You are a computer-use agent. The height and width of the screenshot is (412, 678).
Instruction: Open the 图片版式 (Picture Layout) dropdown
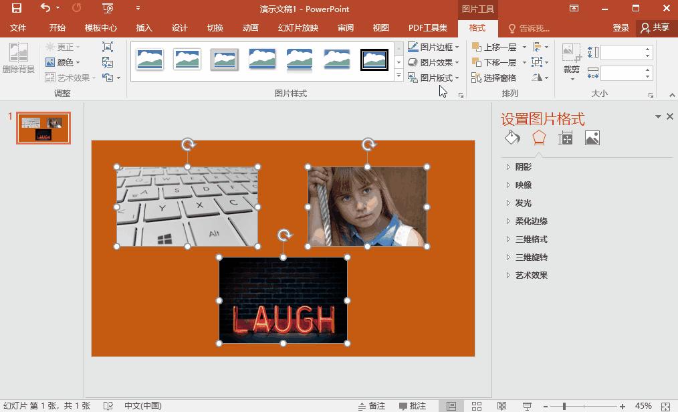435,77
